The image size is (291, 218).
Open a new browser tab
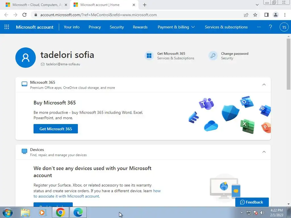(145, 5)
